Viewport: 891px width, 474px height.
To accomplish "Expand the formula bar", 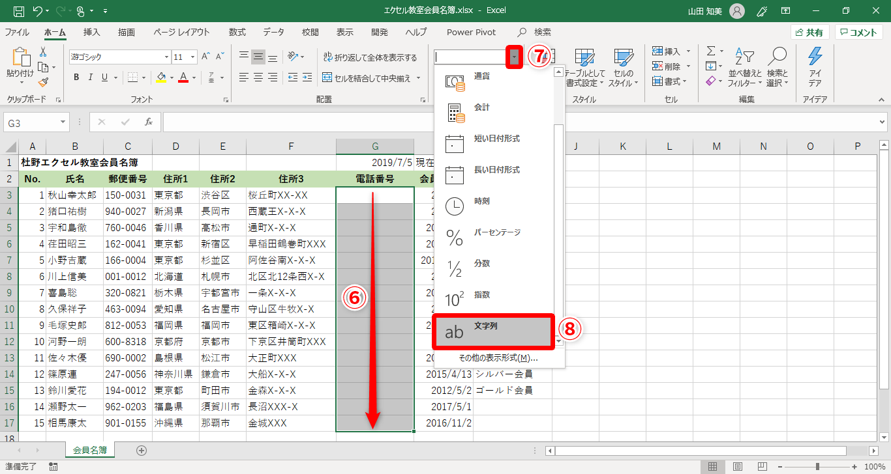I will tap(883, 122).
